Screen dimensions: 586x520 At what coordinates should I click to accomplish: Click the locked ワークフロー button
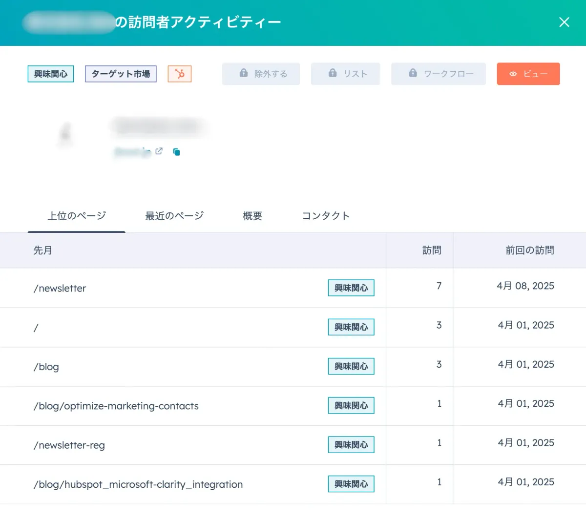(438, 74)
